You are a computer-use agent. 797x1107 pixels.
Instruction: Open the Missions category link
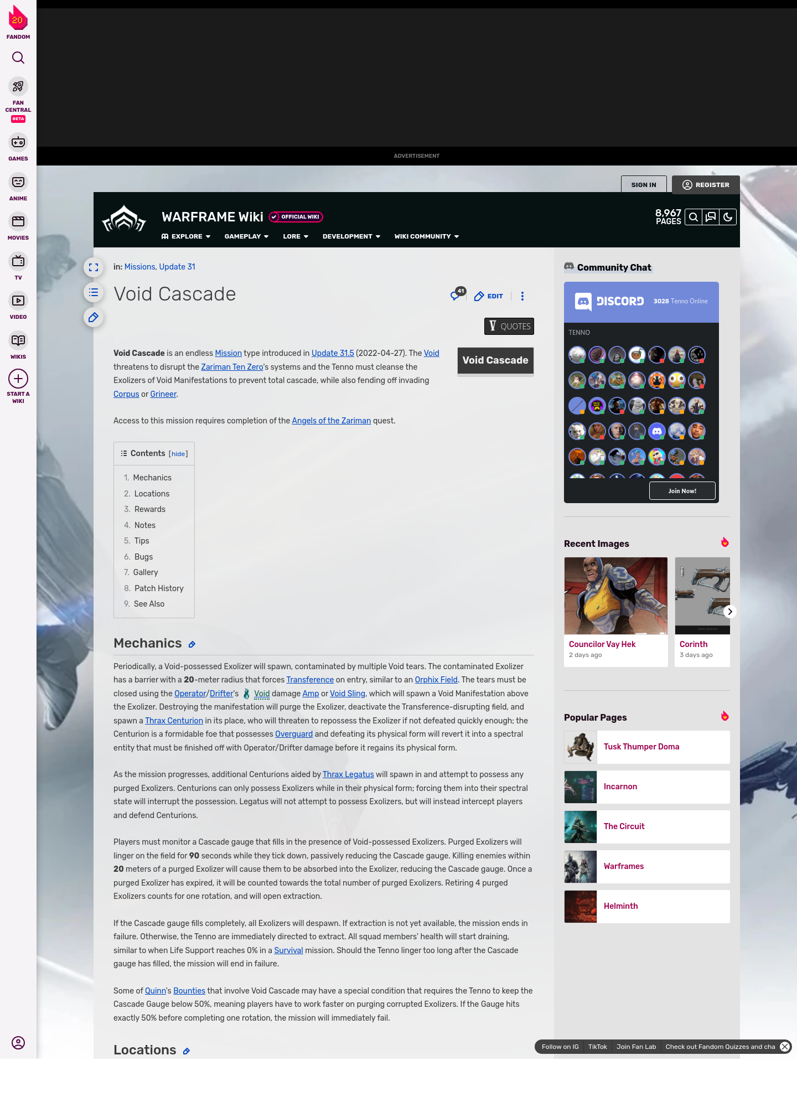pyautogui.click(x=139, y=267)
